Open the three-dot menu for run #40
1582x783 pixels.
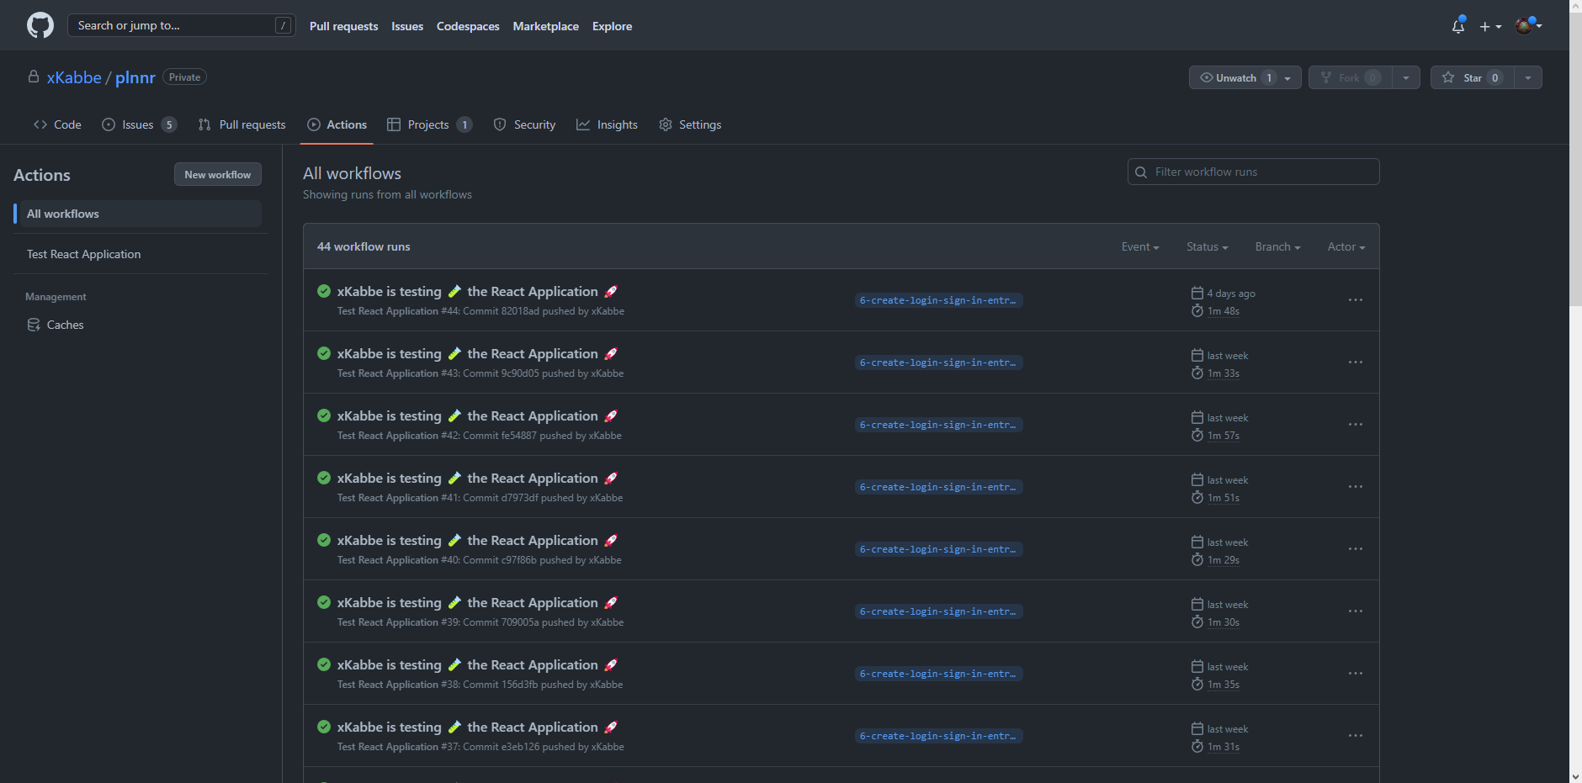[x=1355, y=549]
